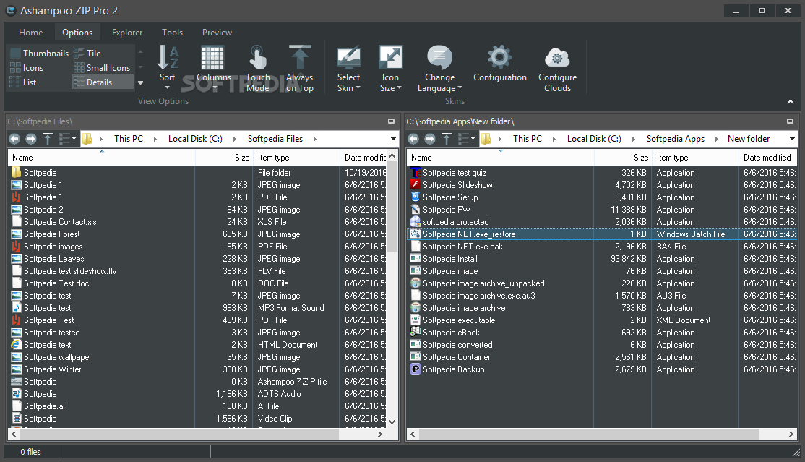Image resolution: width=805 pixels, height=462 pixels.
Task: Expand the view options gallery
Action: tap(140, 82)
